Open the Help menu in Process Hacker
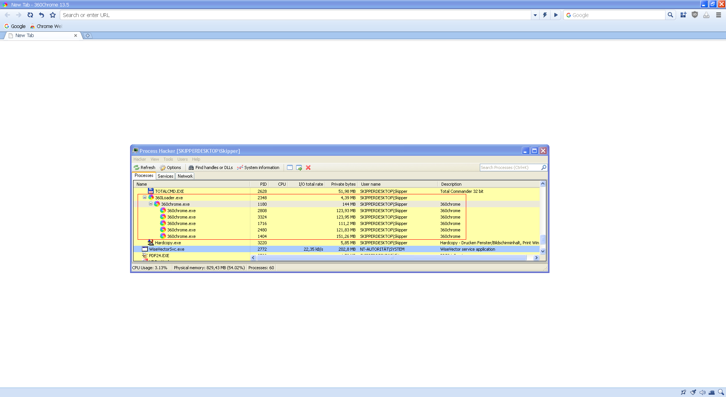This screenshot has height=397, width=726. [x=196, y=159]
